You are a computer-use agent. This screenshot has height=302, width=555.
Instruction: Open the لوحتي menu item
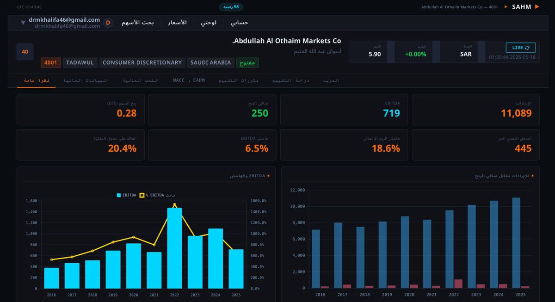(209, 22)
